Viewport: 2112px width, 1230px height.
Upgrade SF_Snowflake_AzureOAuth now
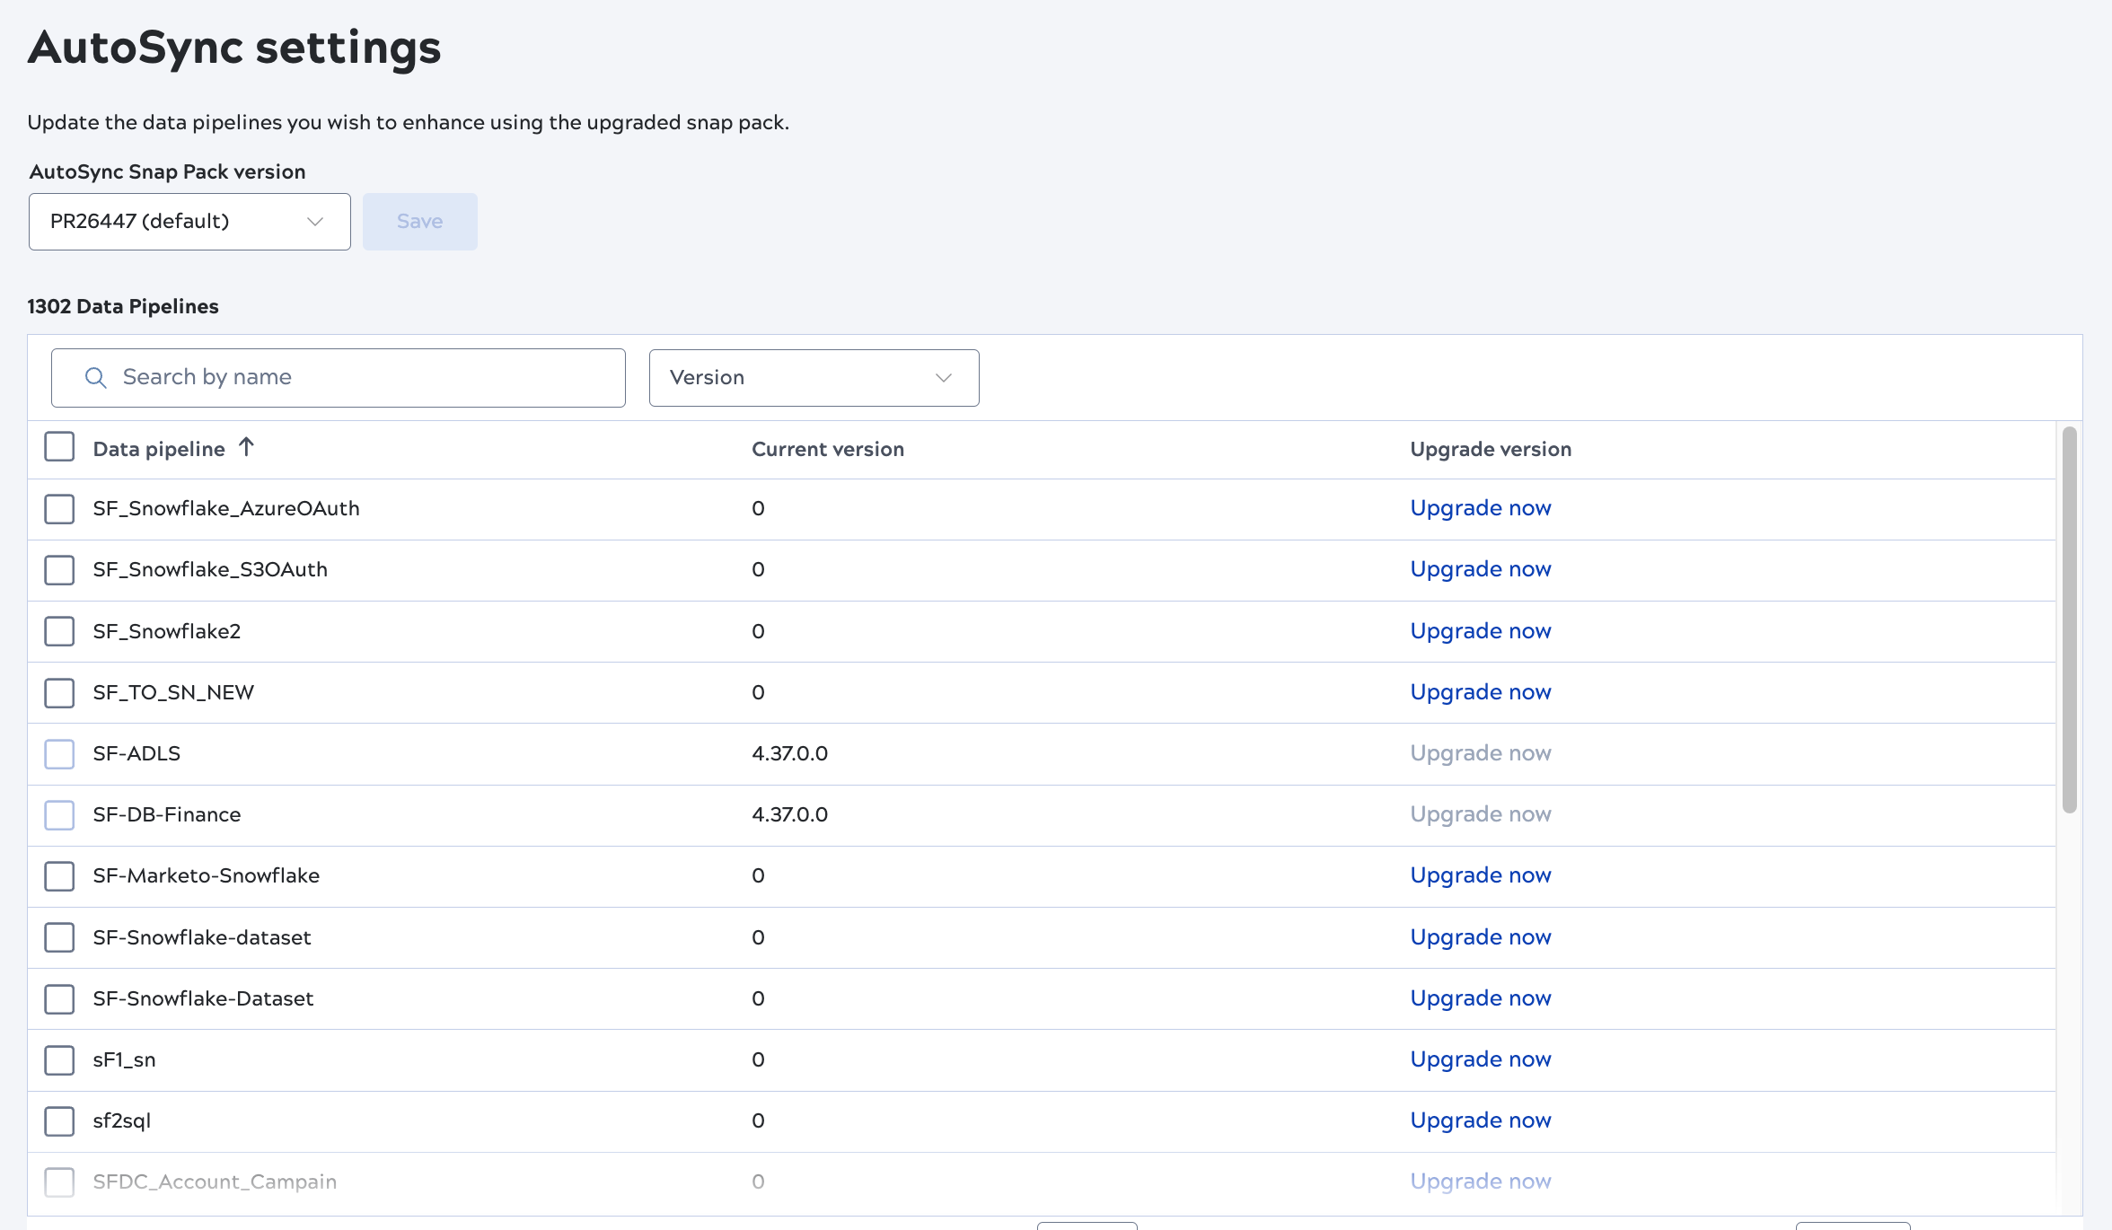(1480, 508)
